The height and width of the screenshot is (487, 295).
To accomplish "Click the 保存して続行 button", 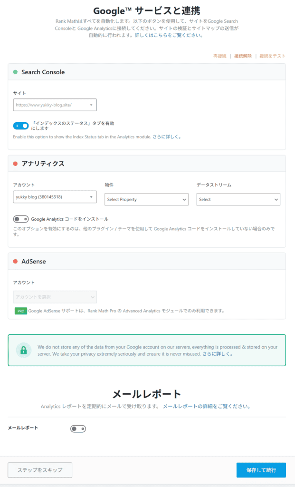I will pos(261,470).
